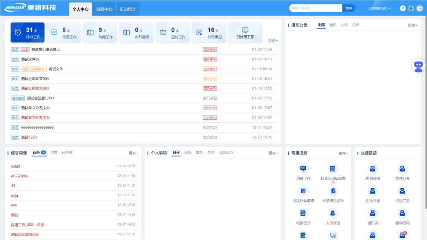427x240 pixels.
Task: Expand 更多 in the 信息沟通 panel
Action: (x=133, y=153)
